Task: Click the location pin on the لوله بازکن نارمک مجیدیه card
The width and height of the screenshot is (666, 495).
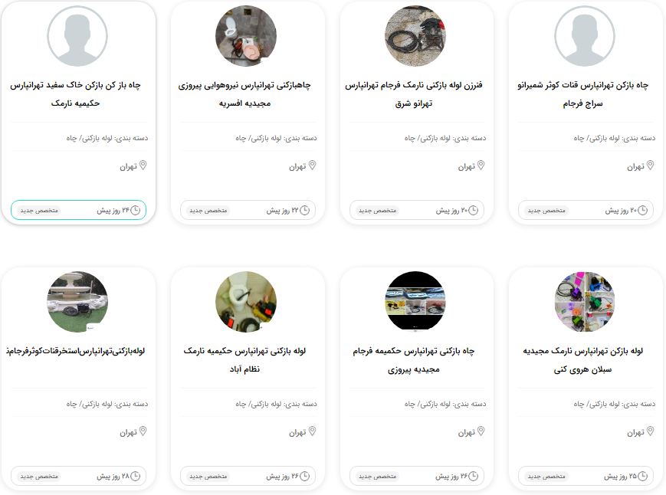Action: pos(650,431)
